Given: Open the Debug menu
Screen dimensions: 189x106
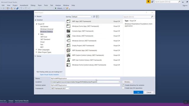Looking at the screenshot, I should (x=33, y=5).
